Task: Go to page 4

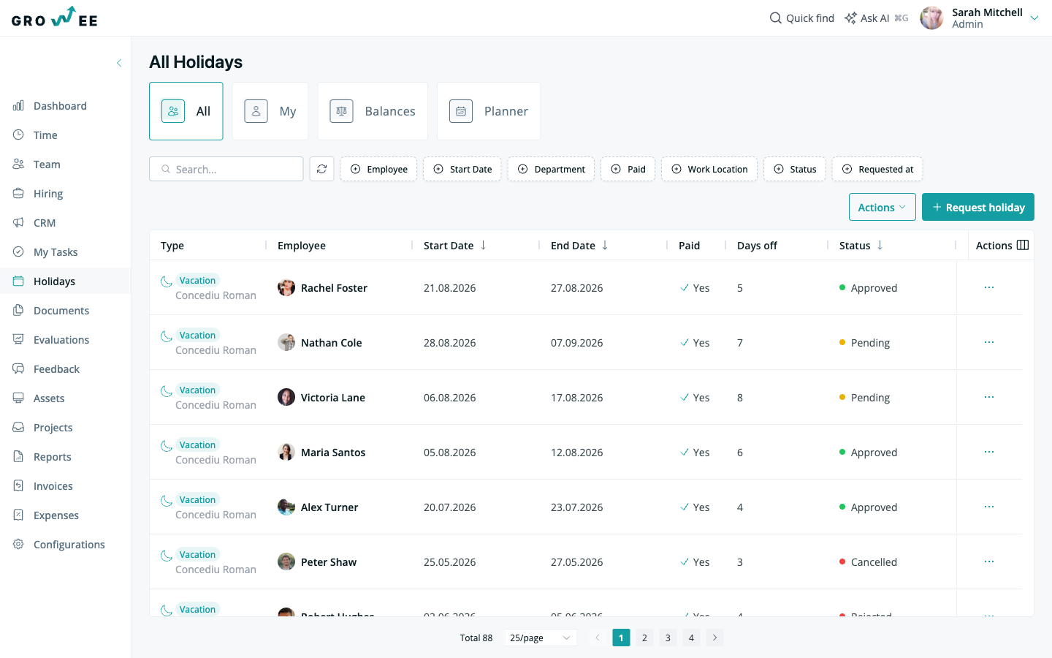Action: [x=691, y=638]
